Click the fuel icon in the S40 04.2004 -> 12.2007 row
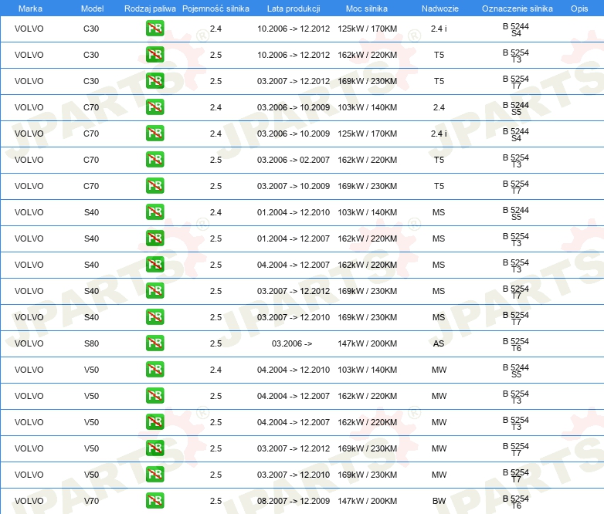 tap(154, 265)
